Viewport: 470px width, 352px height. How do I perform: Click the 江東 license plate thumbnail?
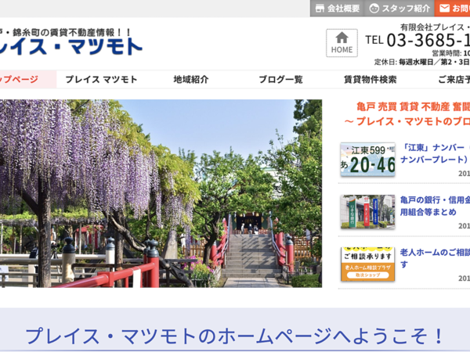pos(367,160)
